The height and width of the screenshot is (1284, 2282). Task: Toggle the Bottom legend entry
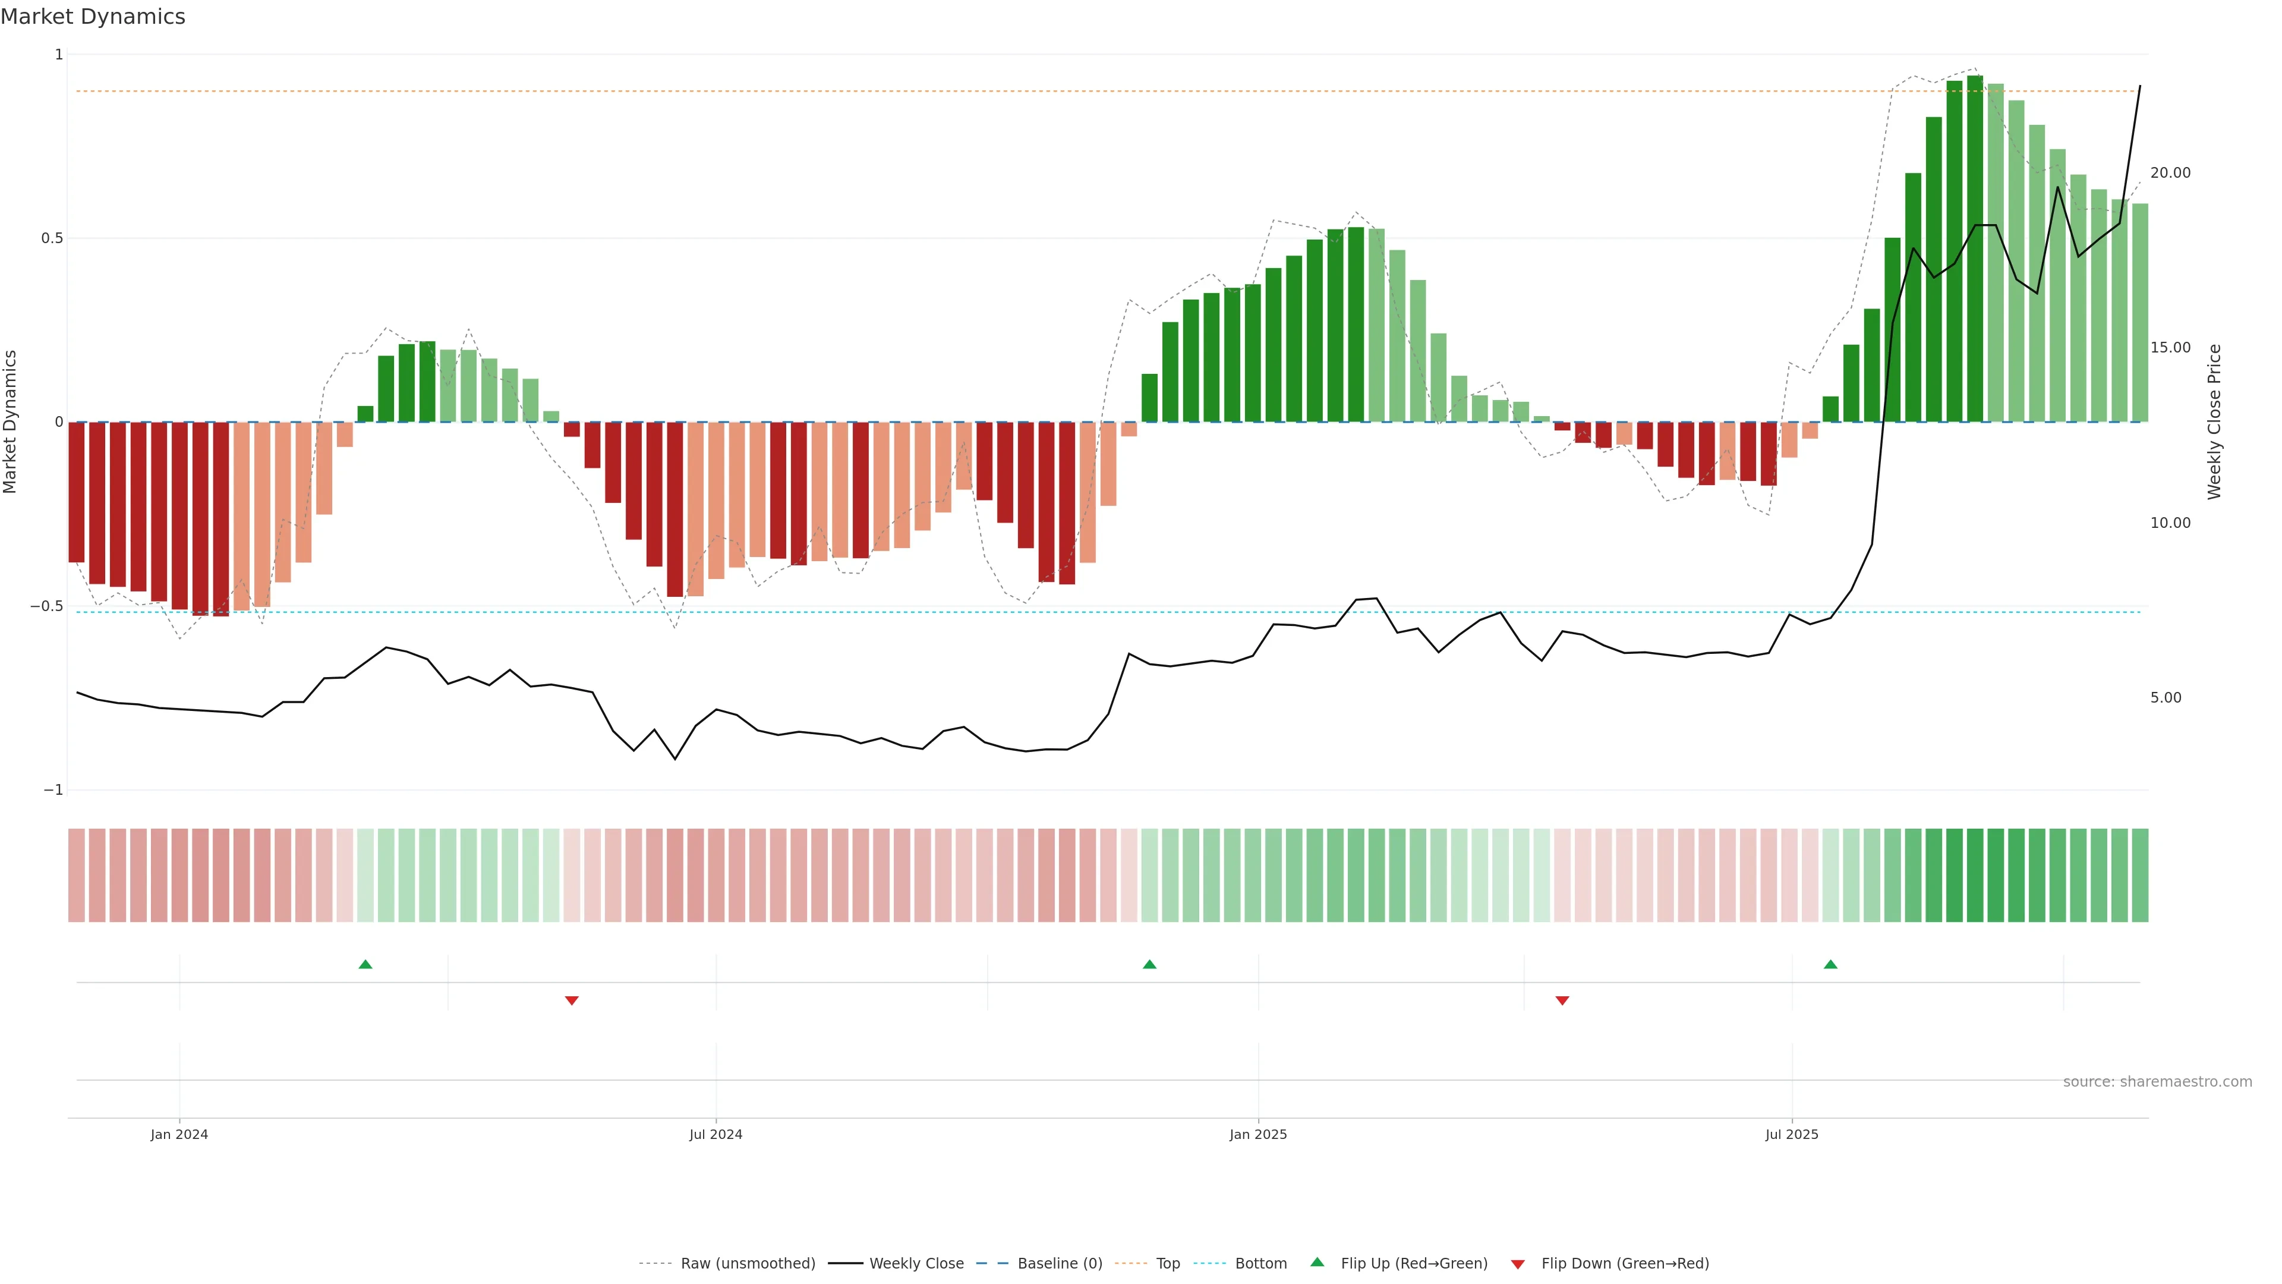[x=1260, y=1264]
